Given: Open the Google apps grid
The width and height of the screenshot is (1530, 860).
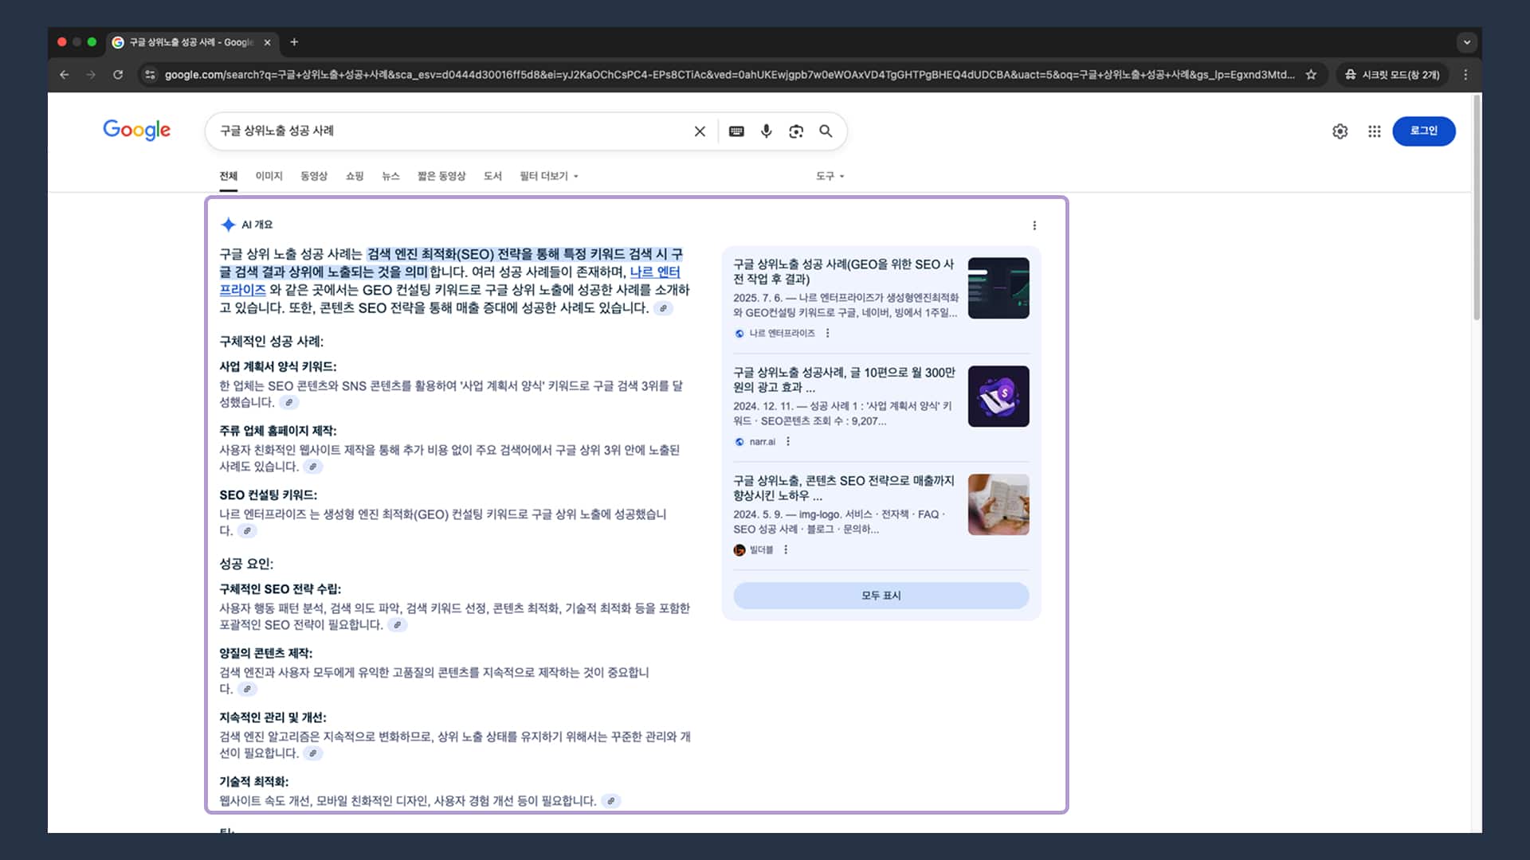Looking at the screenshot, I should 1374,131.
